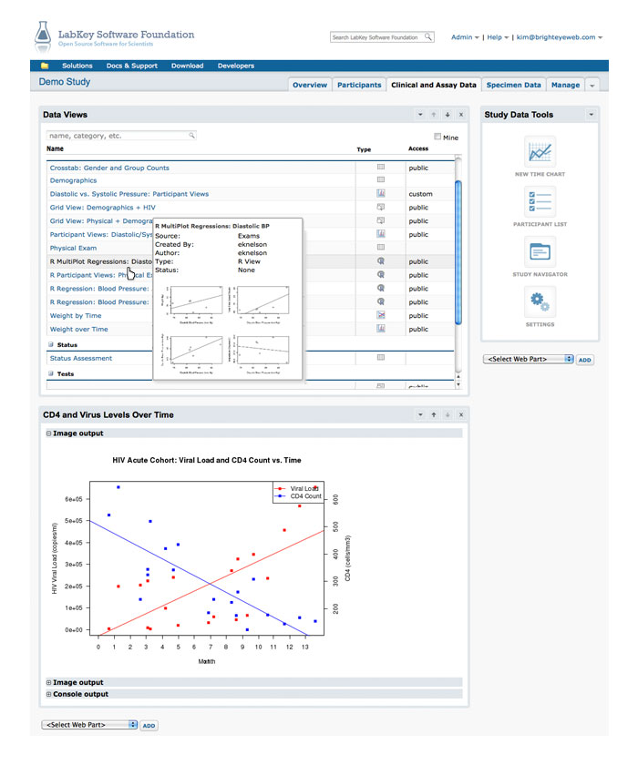This screenshot has height=765, width=638.
Task: Collapse the Status category
Action: (x=50, y=344)
